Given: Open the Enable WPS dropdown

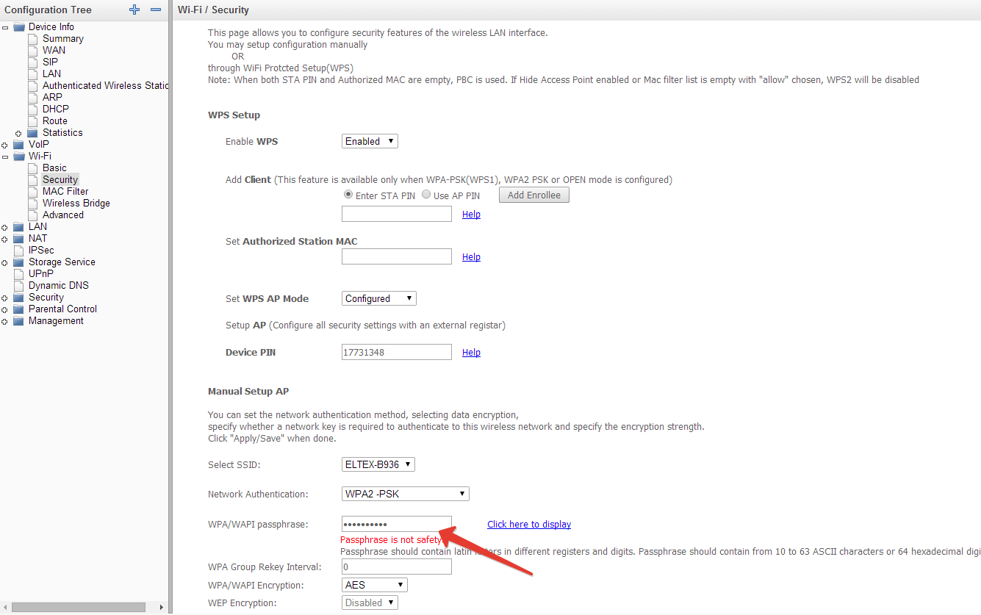Looking at the screenshot, I should pyautogui.click(x=370, y=141).
